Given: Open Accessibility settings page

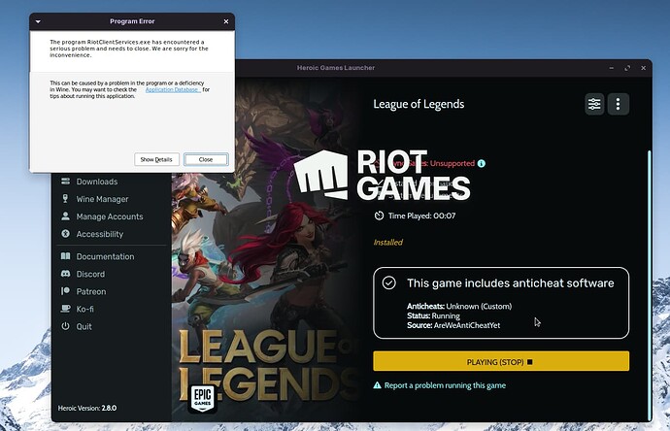Looking at the screenshot, I should (x=100, y=234).
